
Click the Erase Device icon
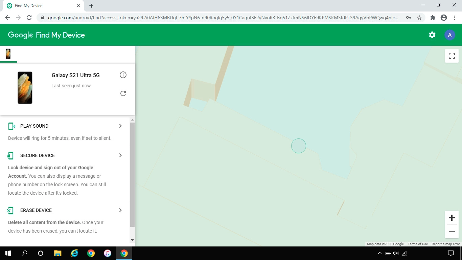coord(10,211)
